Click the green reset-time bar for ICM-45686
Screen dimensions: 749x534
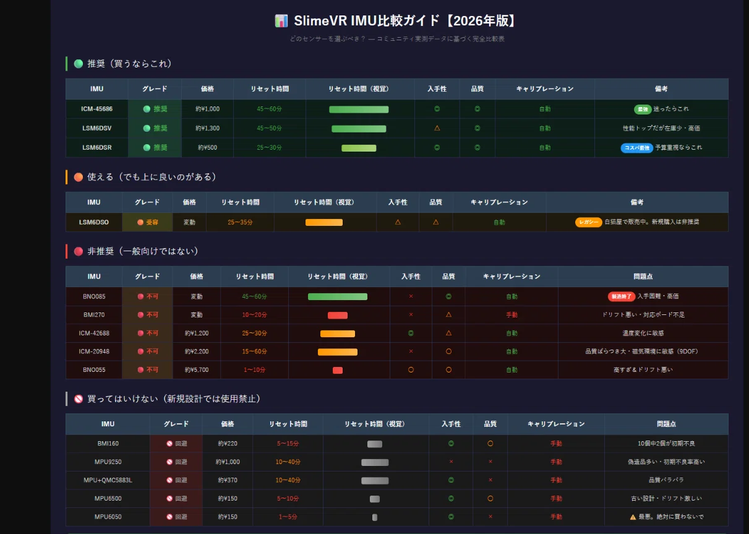coord(359,110)
